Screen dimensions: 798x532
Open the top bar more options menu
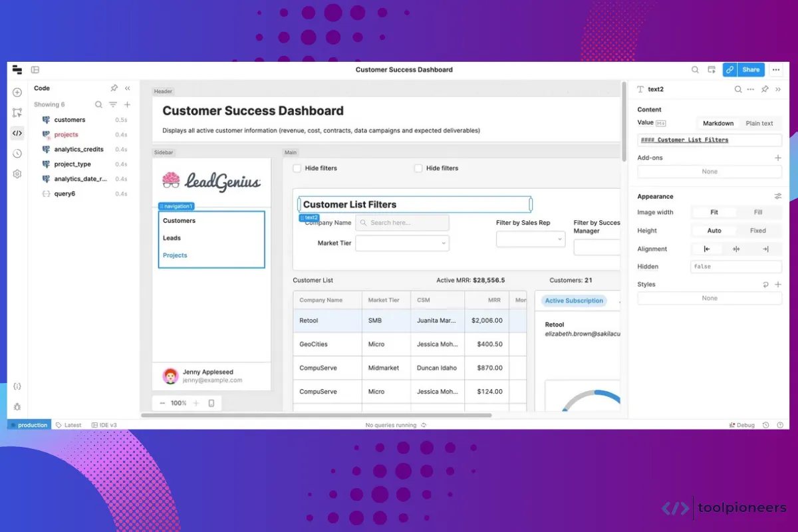click(775, 70)
